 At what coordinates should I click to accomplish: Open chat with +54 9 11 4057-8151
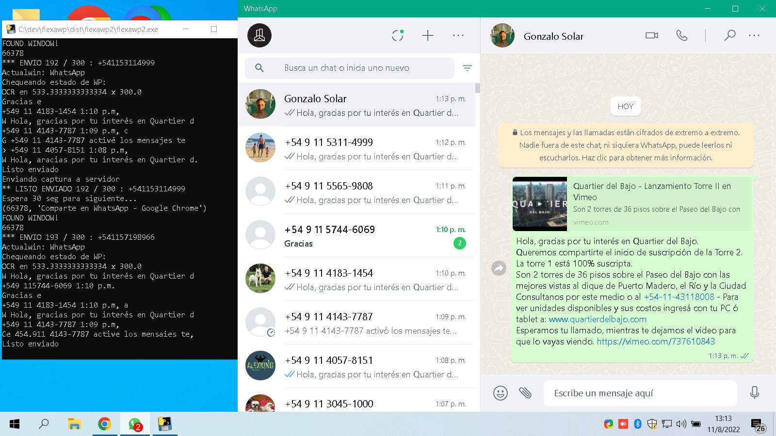point(356,366)
